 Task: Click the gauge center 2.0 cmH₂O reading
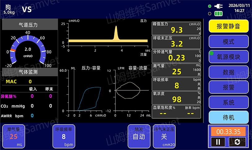click(x=28, y=52)
